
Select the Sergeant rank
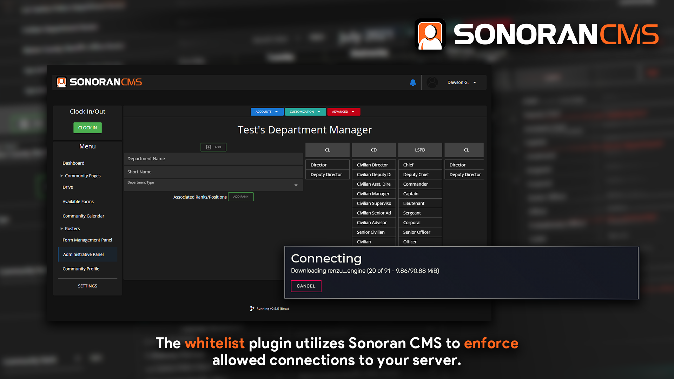tap(420, 213)
